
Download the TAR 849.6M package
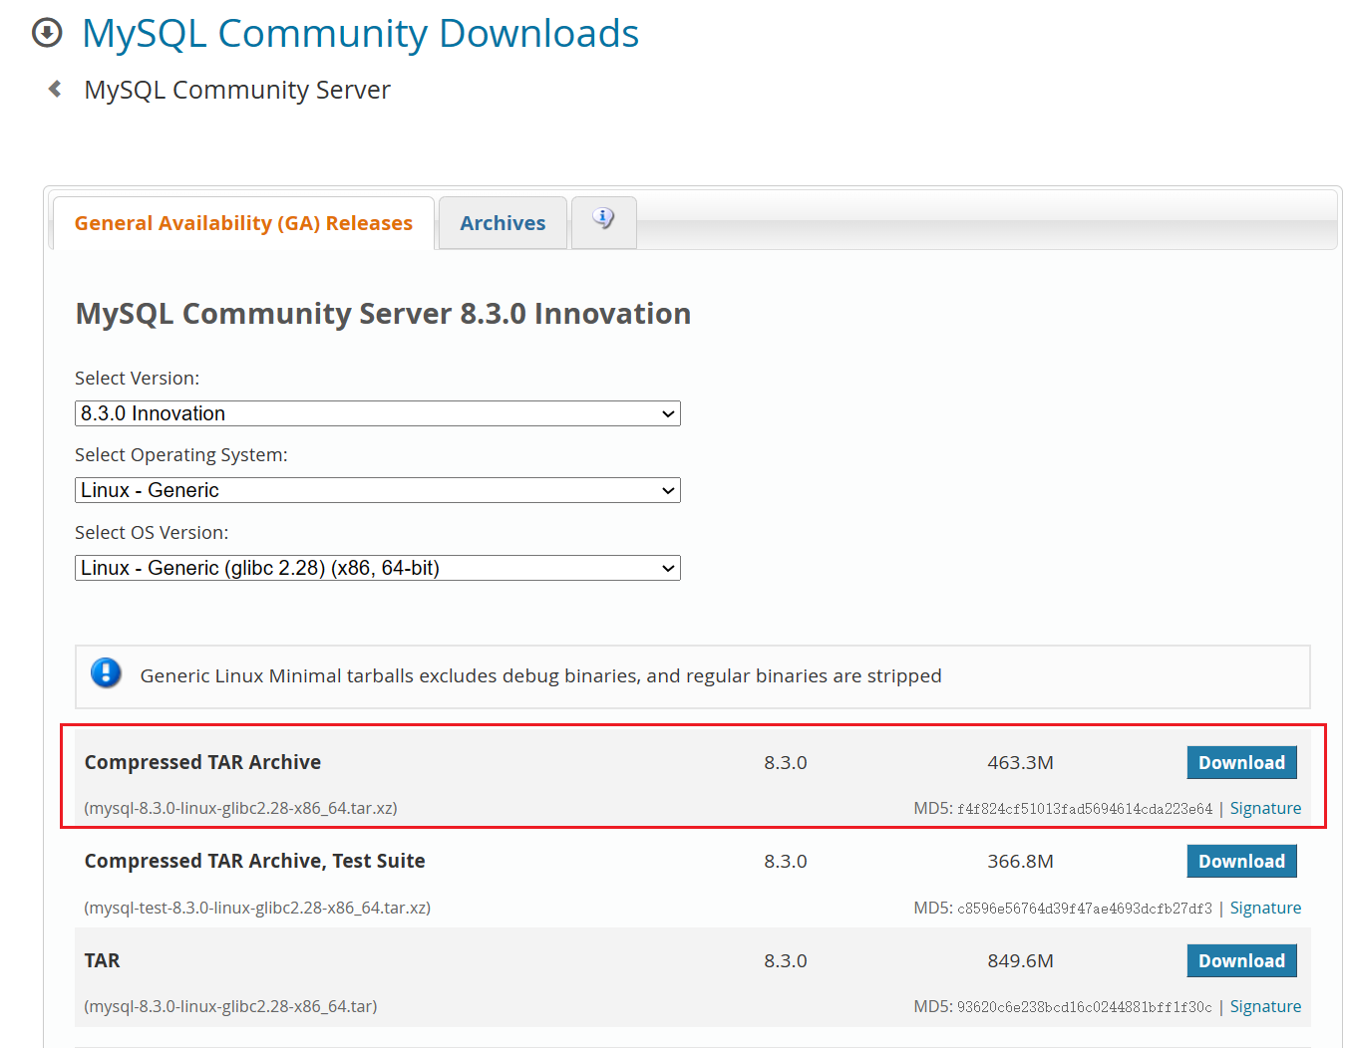[1241, 960]
